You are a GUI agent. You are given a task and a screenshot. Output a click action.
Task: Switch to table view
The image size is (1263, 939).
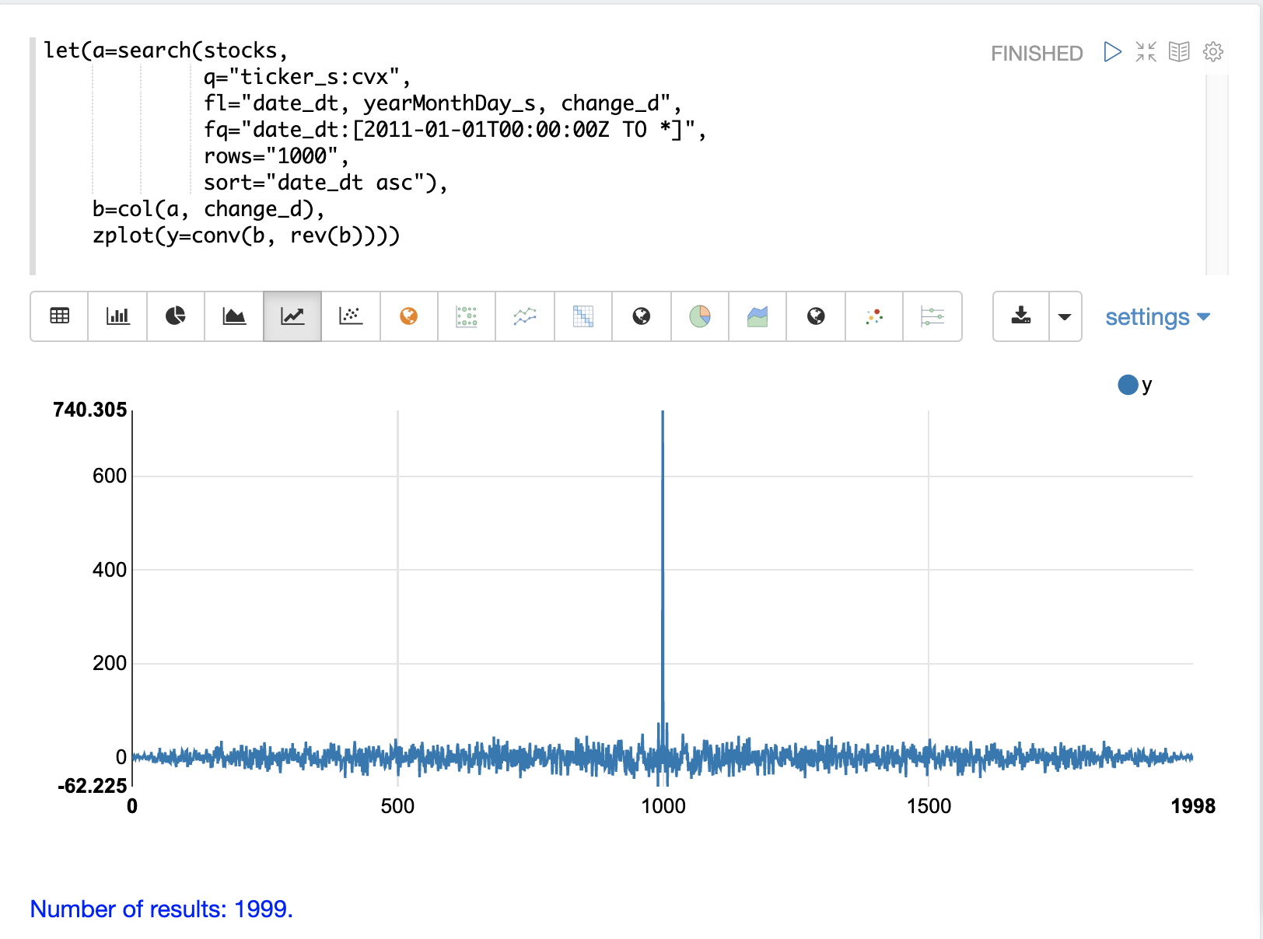click(59, 316)
